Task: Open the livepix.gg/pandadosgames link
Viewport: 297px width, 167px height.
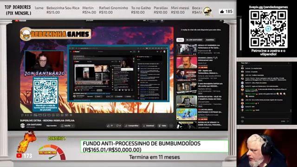Action: [268, 7]
